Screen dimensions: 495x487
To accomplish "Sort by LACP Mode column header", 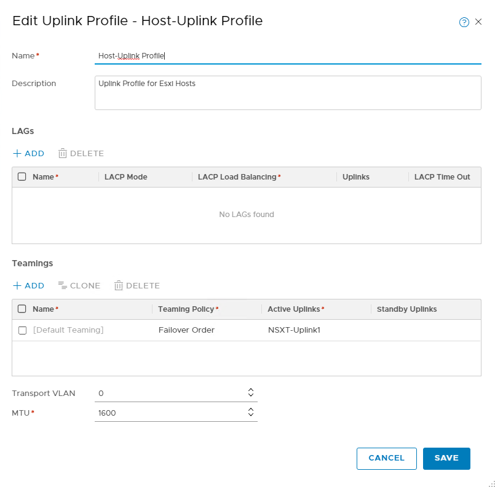I will coord(125,177).
